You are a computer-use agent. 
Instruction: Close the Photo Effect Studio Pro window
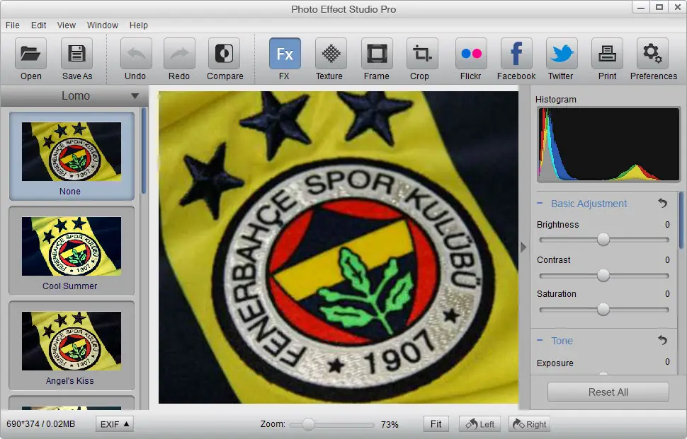[677, 8]
